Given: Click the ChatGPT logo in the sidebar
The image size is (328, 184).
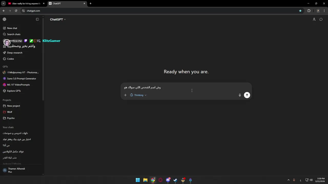Looking at the screenshot, I should pos(4,19).
